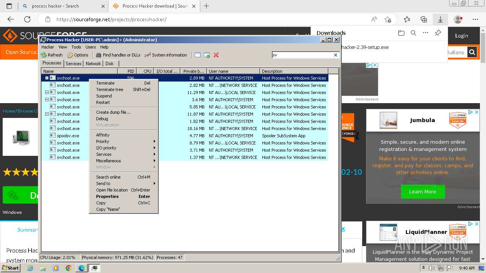Image resolution: width=486 pixels, height=273 pixels.
Task: Open the Services submenu in the context menu
Action: click(123, 154)
